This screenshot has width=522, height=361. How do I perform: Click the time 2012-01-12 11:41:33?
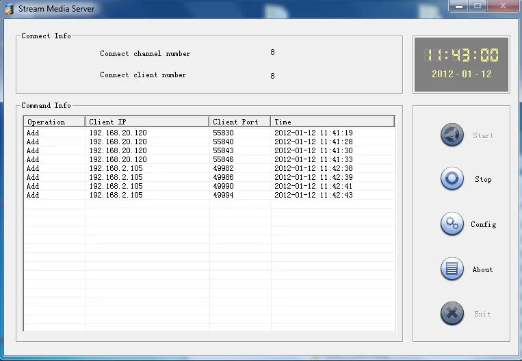313,159
